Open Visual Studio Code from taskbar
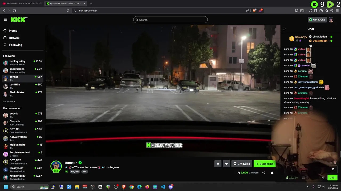Viewport: 341px width, 191px height. [x=163, y=187]
